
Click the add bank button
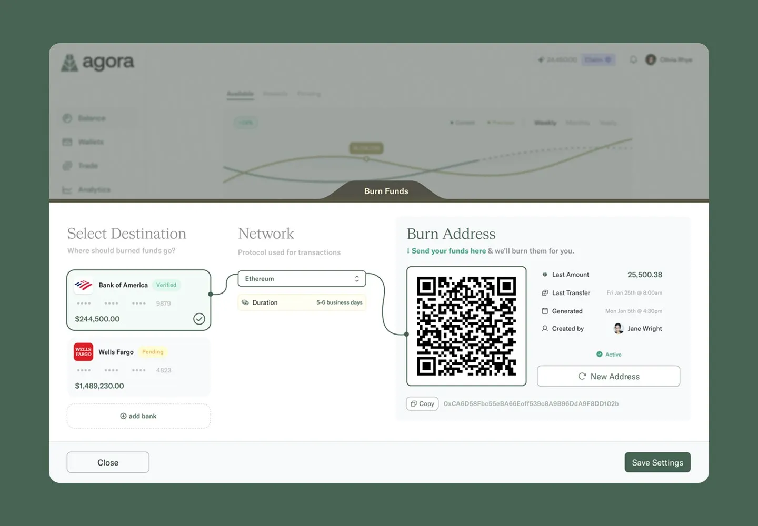(139, 416)
